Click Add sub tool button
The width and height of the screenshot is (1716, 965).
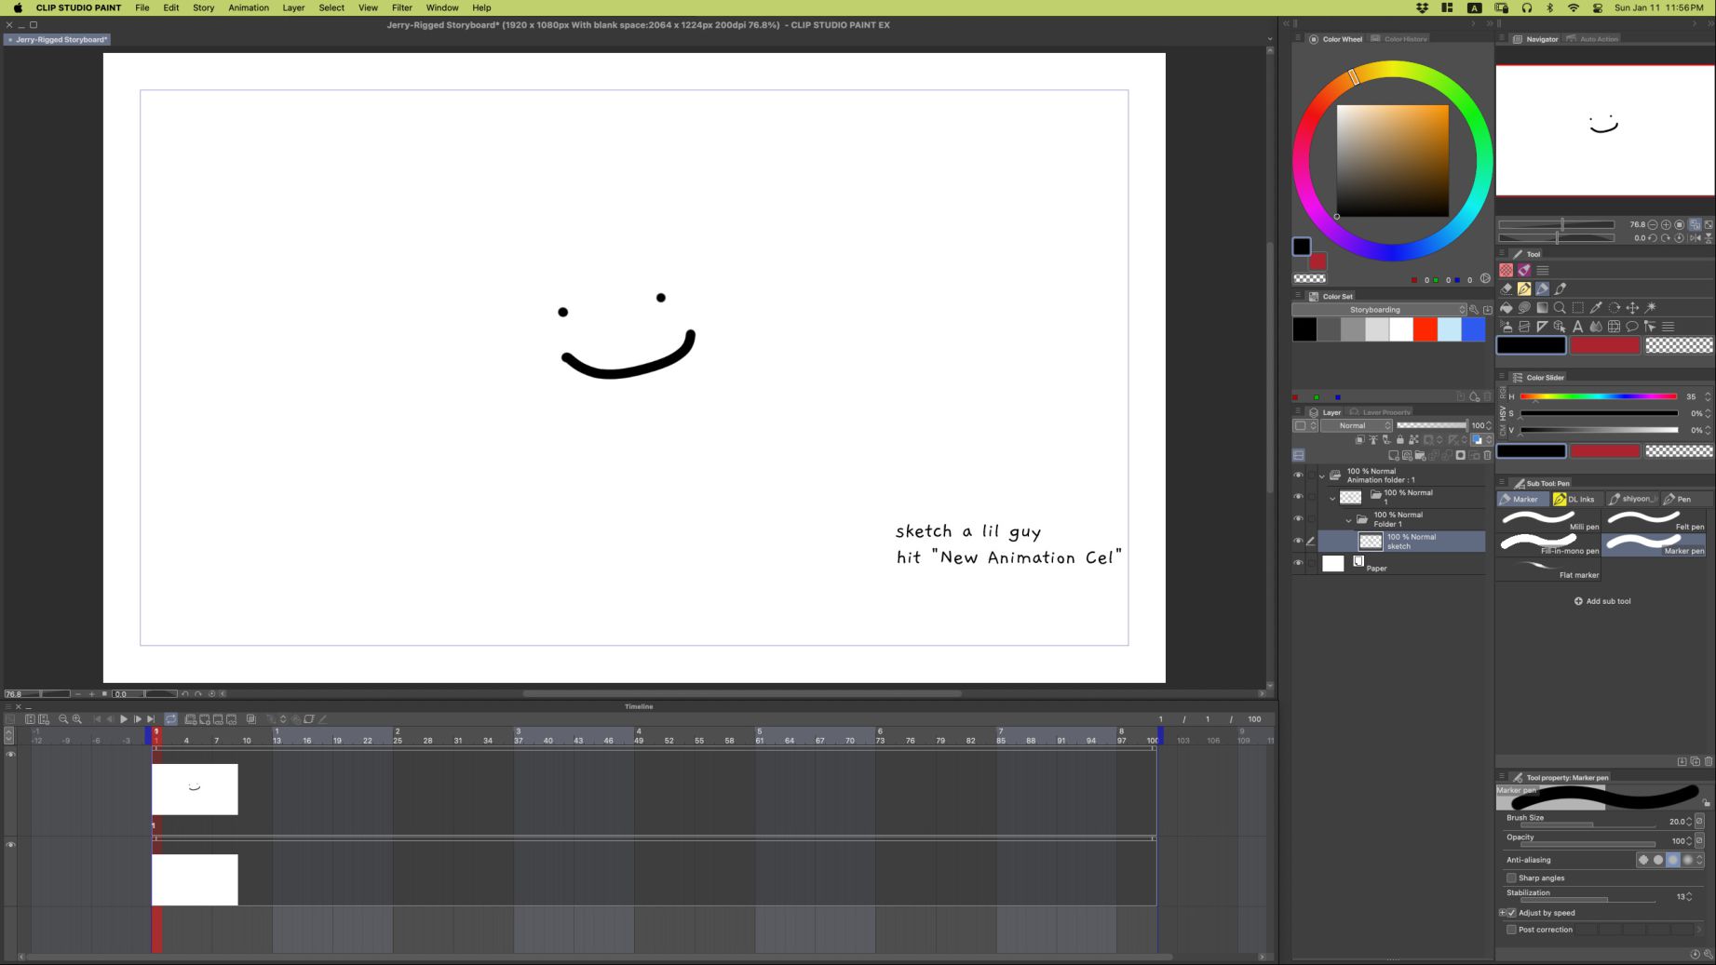click(x=1602, y=601)
